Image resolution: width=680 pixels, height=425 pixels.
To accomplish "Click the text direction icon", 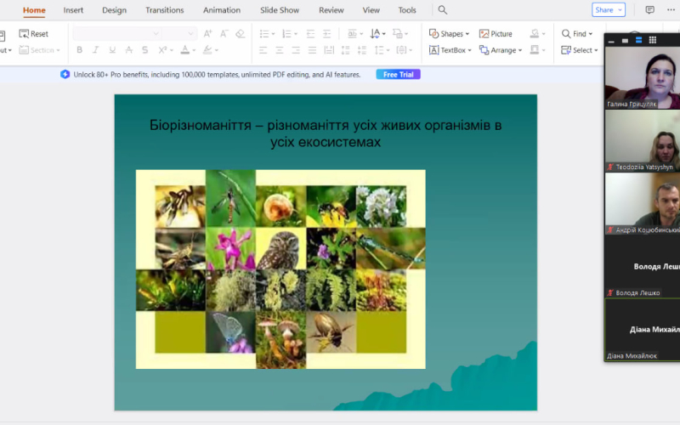I will tap(352, 33).
